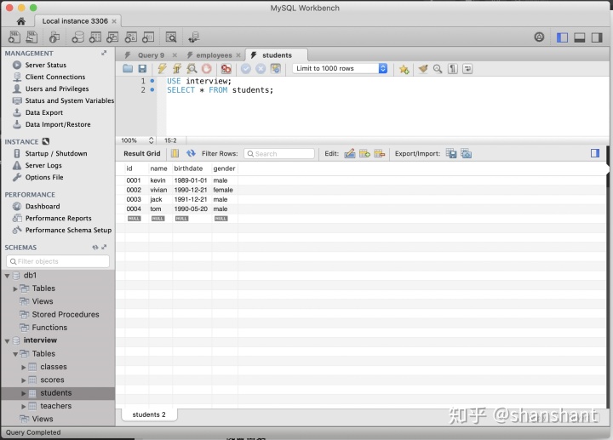Toggle result grid field types icon
Viewport: 613px width, 440px height.
[x=175, y=153]
